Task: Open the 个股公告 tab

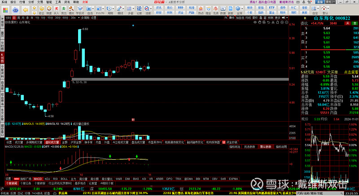Action: [x=26, y=183]
